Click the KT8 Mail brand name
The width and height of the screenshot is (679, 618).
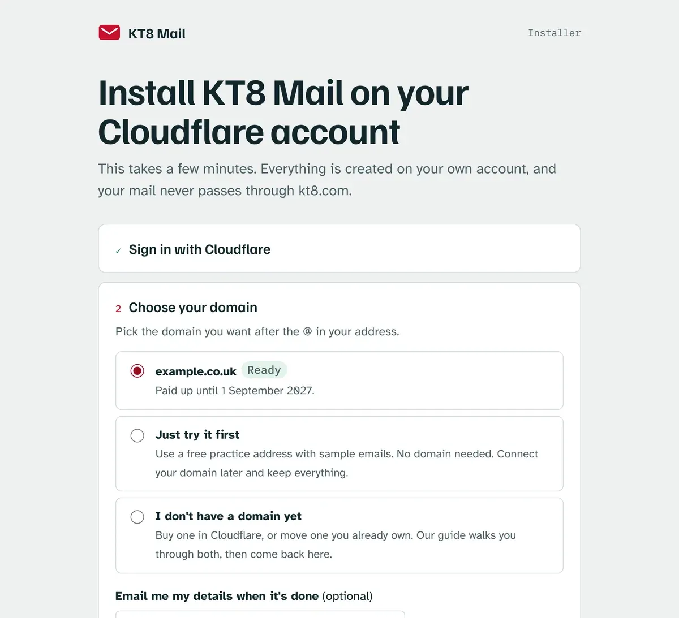pyautogui.click(x=157, y=34)
